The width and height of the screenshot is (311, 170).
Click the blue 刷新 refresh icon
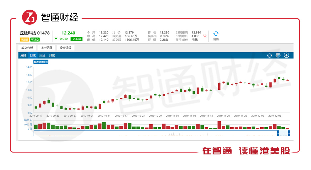(216, 34)
